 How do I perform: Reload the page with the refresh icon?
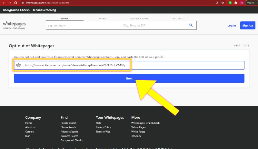[15, 3]
